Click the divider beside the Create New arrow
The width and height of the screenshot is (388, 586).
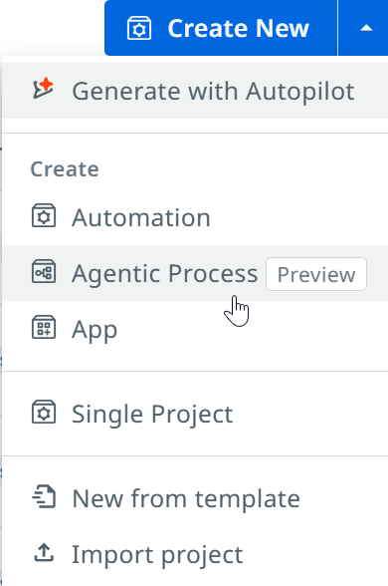click(337, 28)
